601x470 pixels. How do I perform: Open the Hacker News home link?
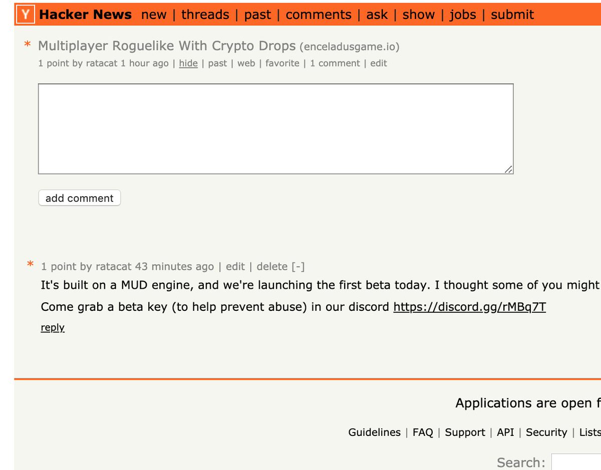(x=85, y=15)
